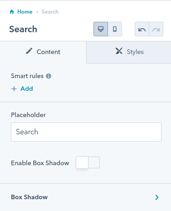The image size is (171, 211).
Task: Redo the reverted change
Action: (x=156, y=29)
